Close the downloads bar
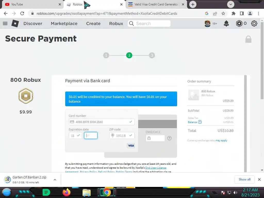 point(259,179)
